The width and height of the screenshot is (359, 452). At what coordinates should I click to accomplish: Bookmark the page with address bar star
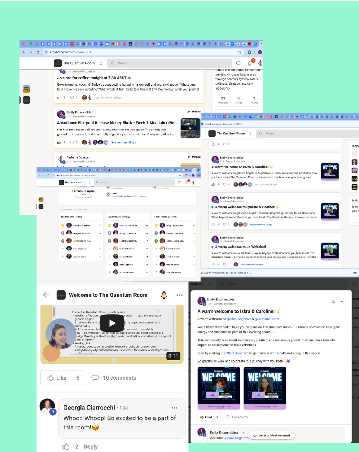click(239, 52)
